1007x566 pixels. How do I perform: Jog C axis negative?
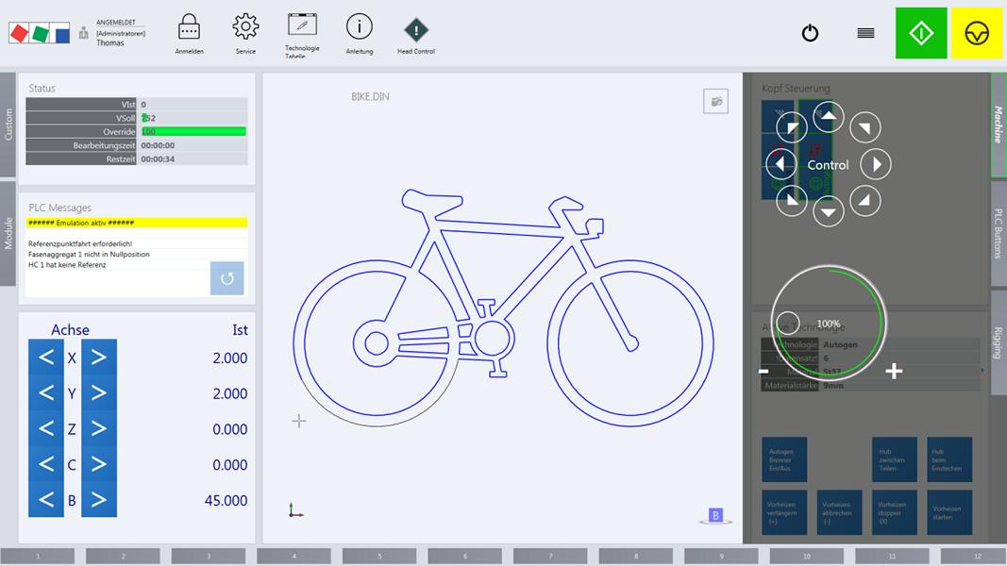46,464
